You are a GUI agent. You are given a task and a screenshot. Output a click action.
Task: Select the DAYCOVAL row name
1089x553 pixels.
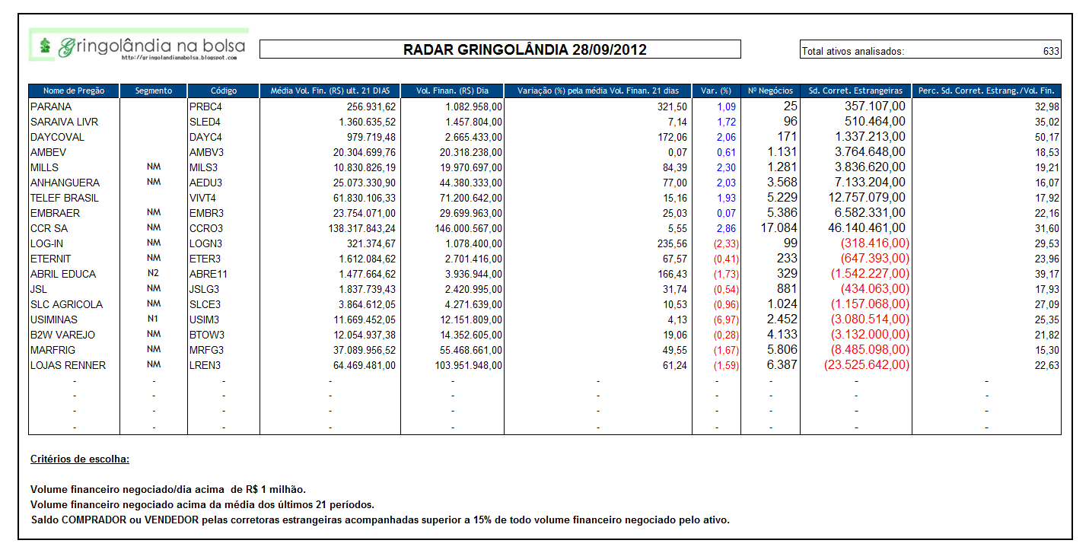tap(58, 137)
